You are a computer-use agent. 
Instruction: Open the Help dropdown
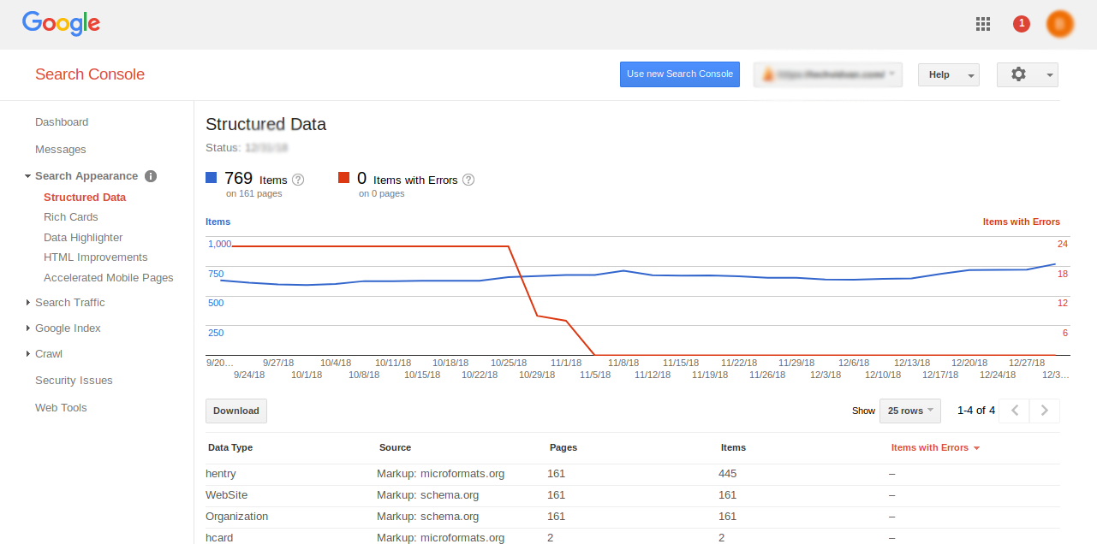948,74
